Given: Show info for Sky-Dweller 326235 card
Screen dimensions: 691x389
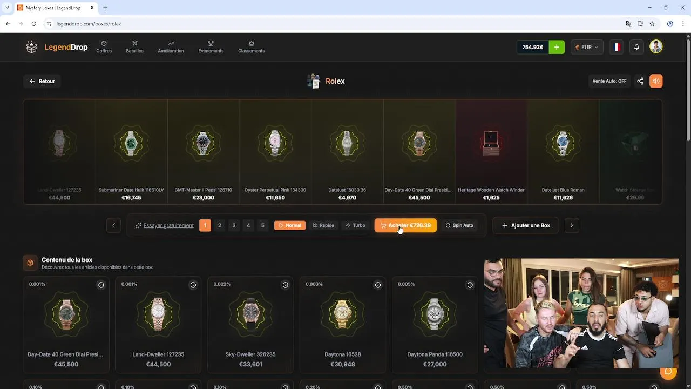Looking at the screenshot, I should [286, 285].
